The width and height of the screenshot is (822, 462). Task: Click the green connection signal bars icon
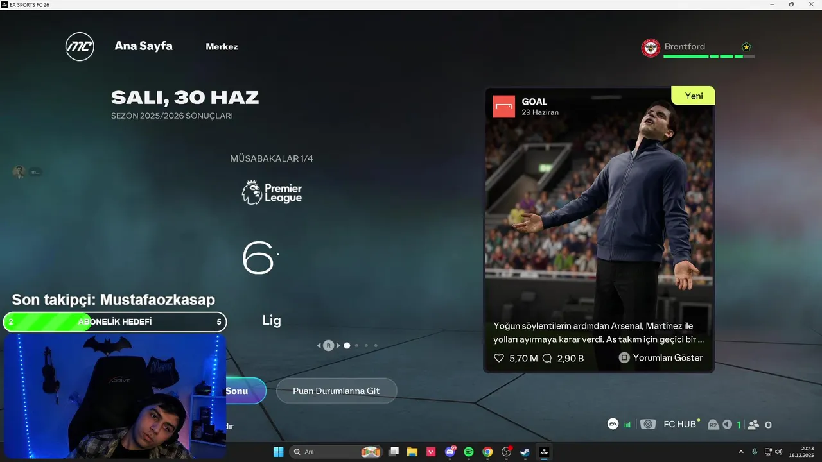tap(627, 425)
